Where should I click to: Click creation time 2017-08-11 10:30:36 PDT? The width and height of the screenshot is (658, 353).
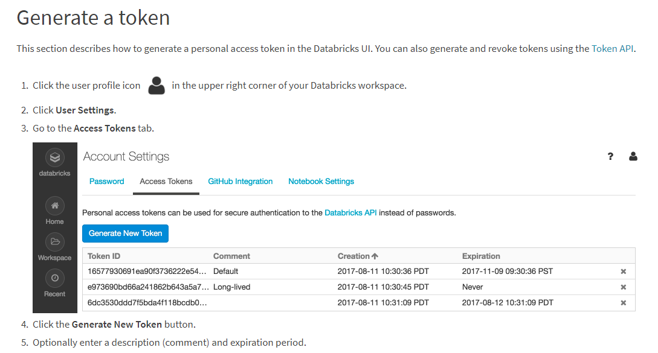point(383,272)
